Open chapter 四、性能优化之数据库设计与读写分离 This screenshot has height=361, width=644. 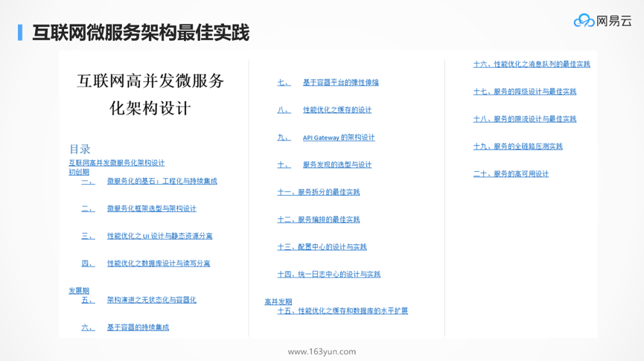[145, 263]
